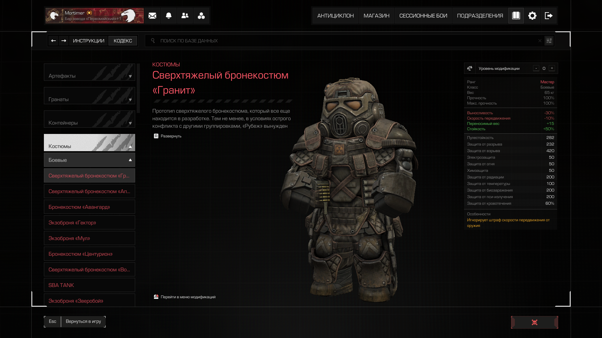
Task: Open the АНТИЦИКЛОН menu
Action: [x=335, y=16]
